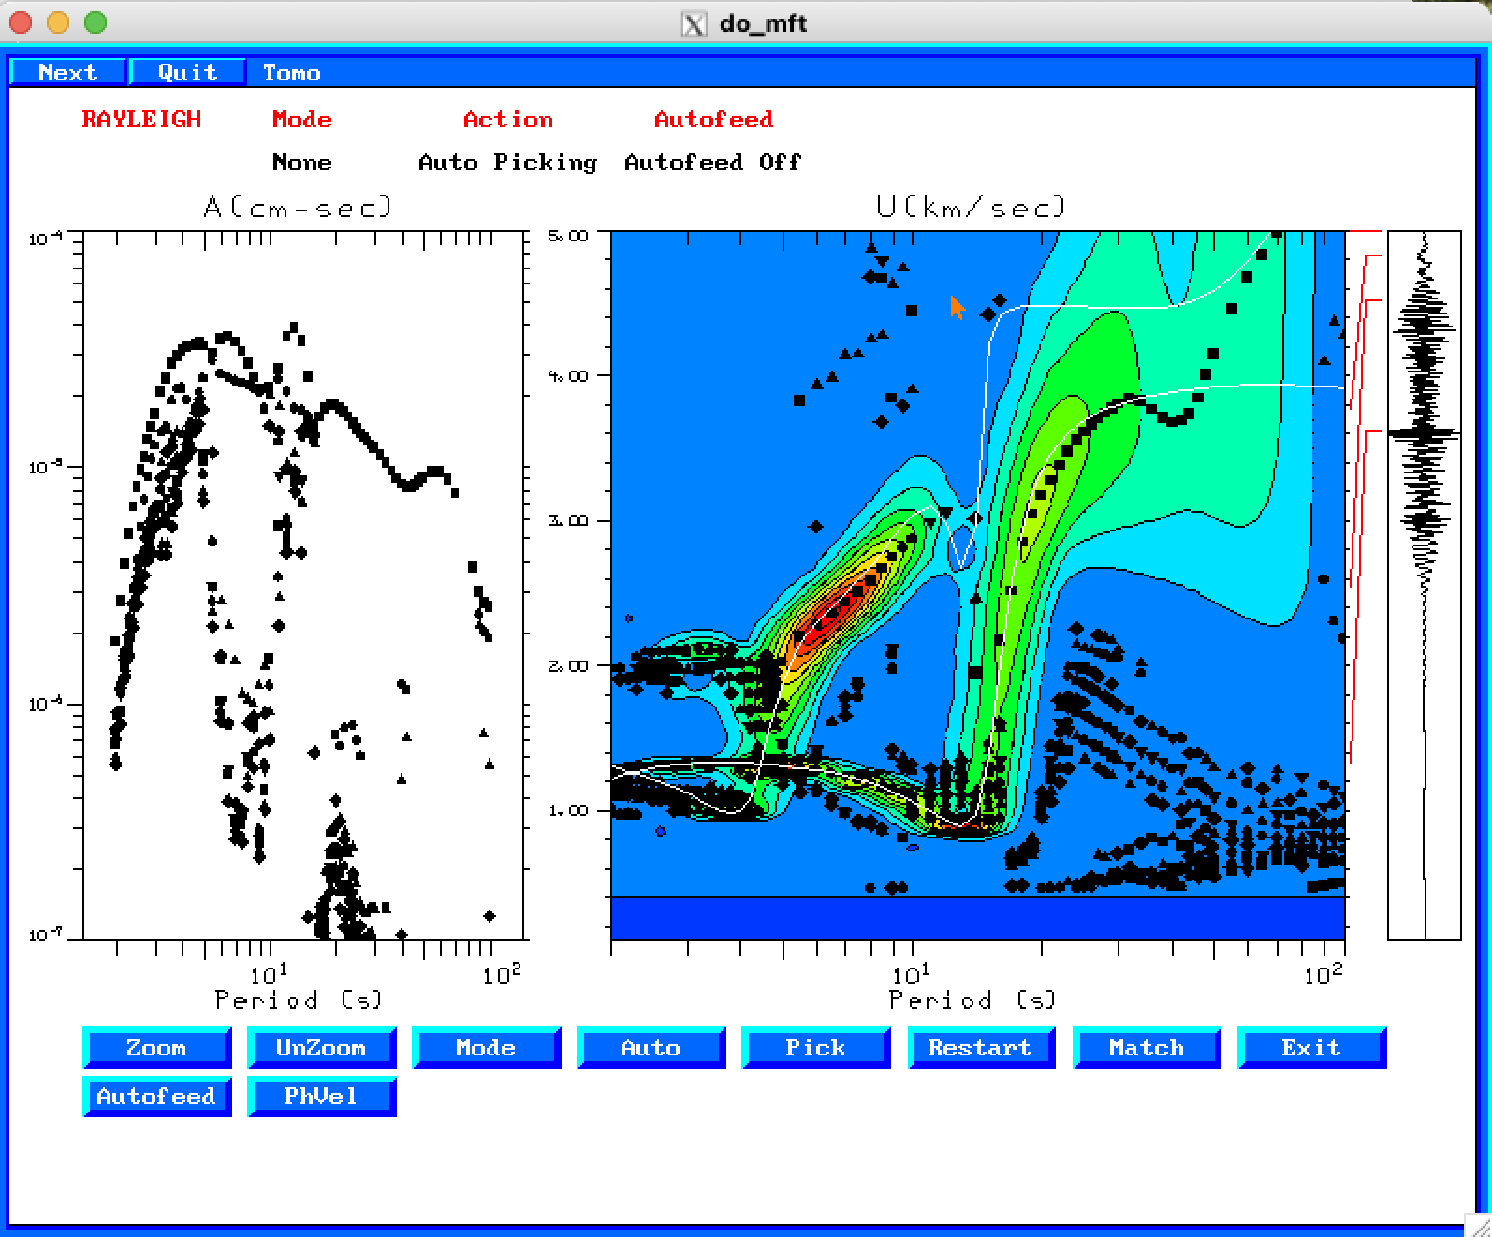Viewport: 1492px width, 1237px height.
Task: Click the Match button
Action: click(x=1146, y=1047)
